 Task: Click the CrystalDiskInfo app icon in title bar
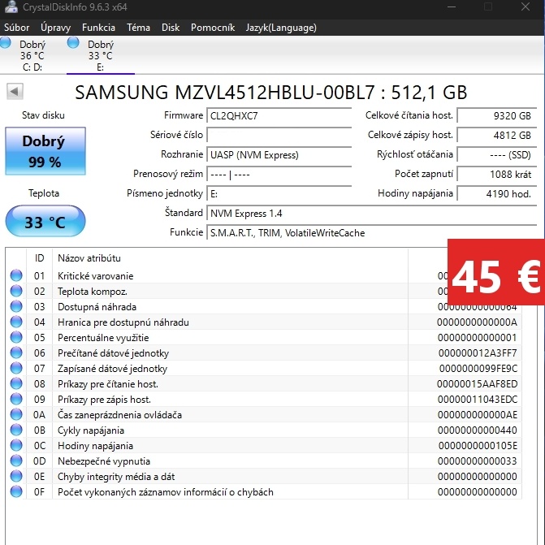click(x=11, y=7)
